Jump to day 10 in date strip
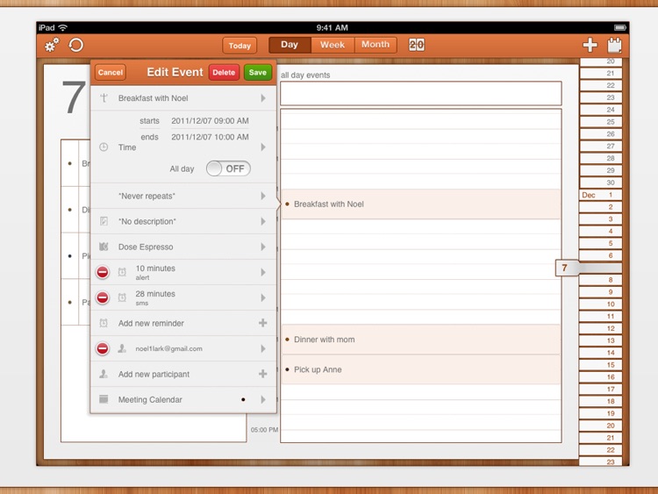The width and height of the screenshot is (658, 494). (600, 304)
